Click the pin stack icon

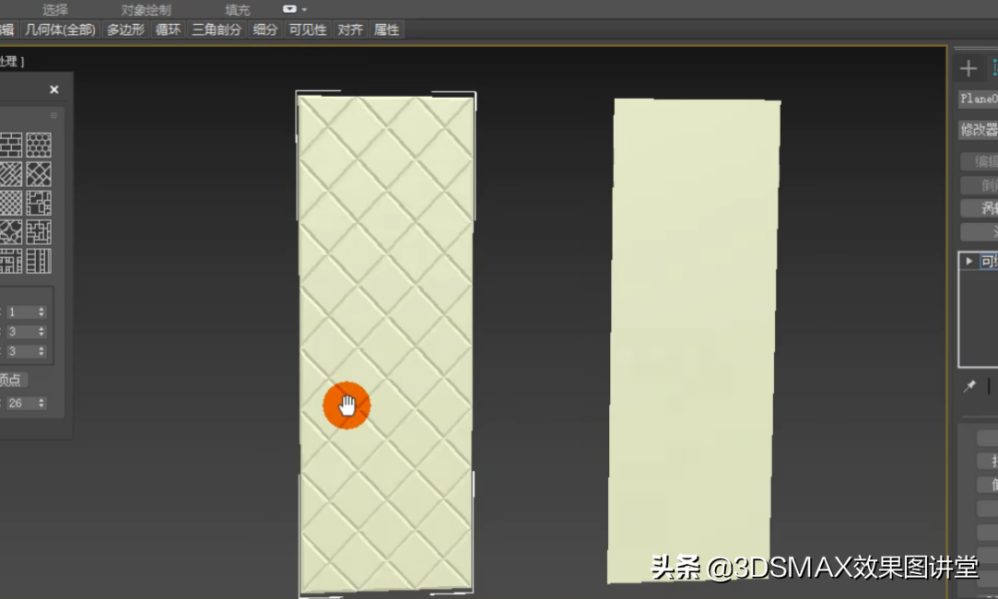coord(969,386)
